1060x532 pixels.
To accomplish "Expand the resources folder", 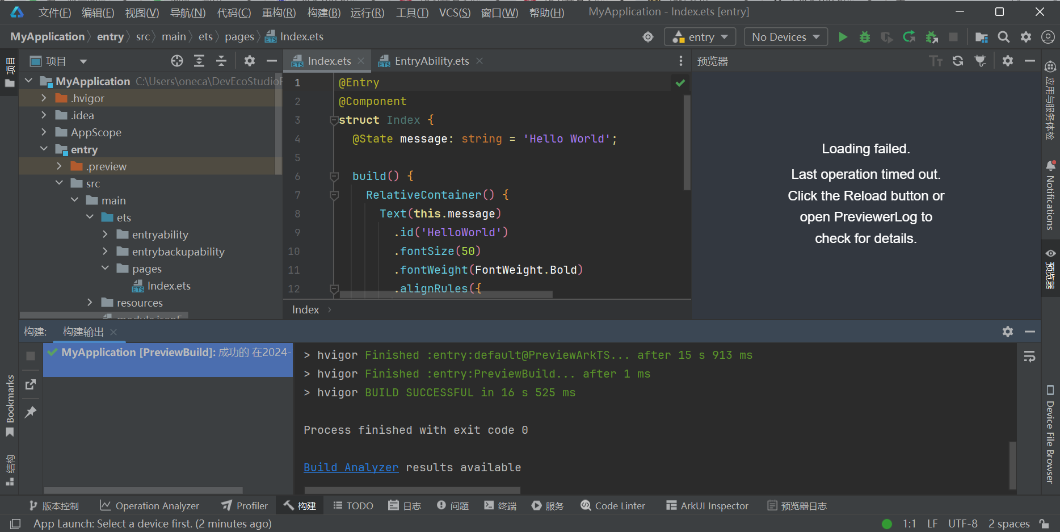I will (x=90, y=303).
